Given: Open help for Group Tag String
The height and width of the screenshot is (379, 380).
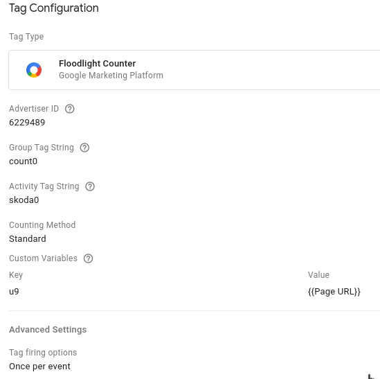Looking at the screenshot, I should click(x=84, y=148).
